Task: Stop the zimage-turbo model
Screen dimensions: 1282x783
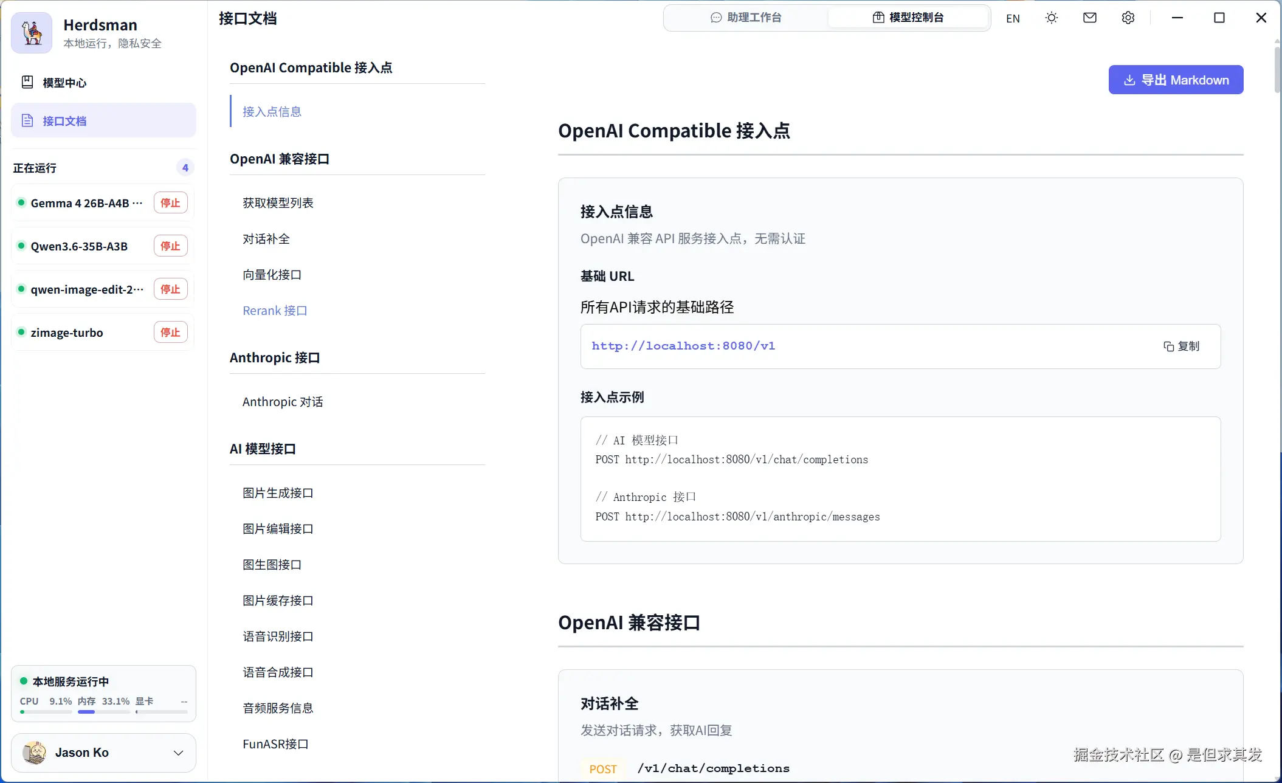Action: point(170,332)
